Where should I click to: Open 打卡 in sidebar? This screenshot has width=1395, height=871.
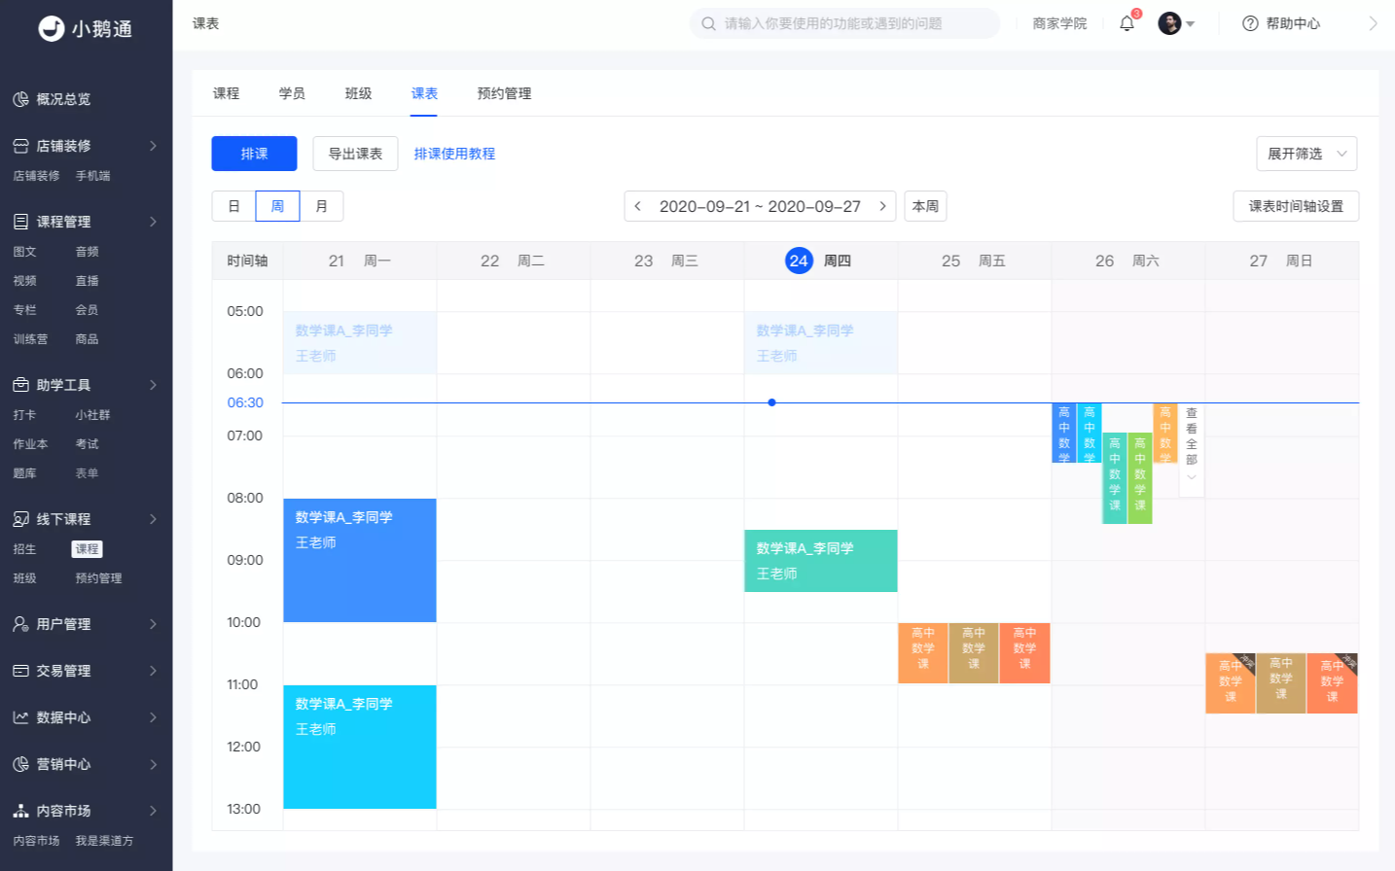point(24,415)
